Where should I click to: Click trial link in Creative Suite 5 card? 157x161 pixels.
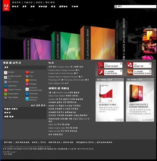147,120
